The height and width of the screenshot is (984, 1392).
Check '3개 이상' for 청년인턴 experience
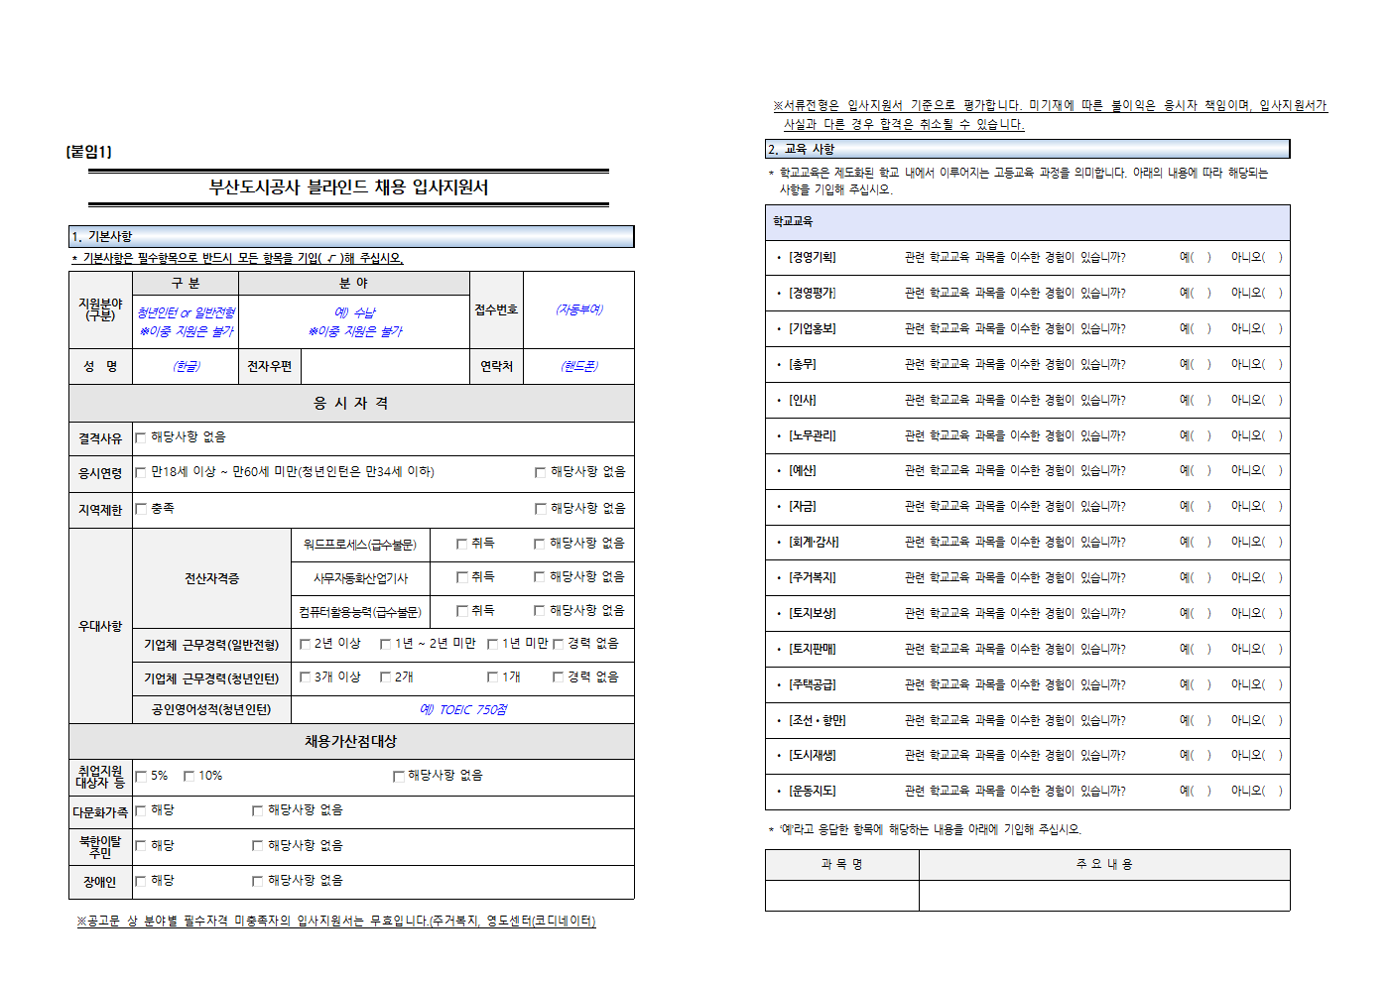[x=306, y=677]
